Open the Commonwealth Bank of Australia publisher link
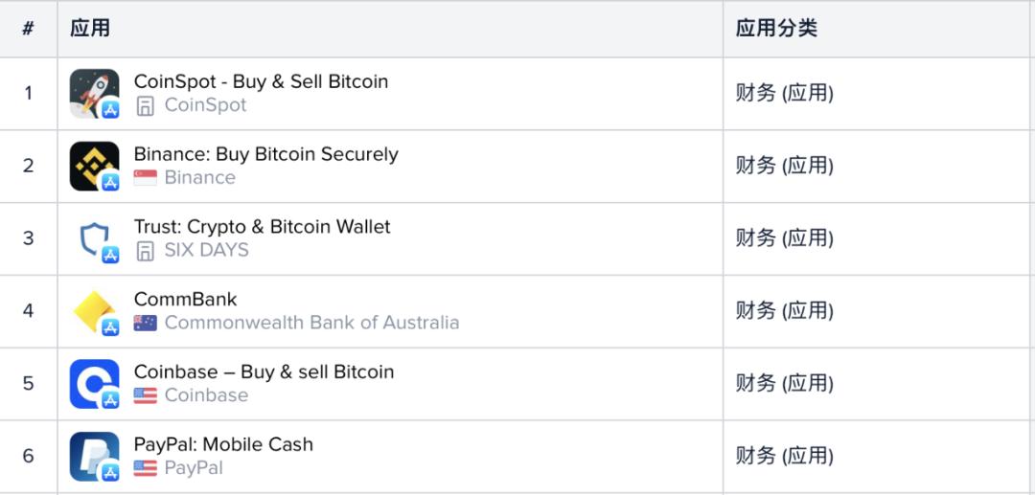The height and width of the screenshot is (495, 1035). 311,323
